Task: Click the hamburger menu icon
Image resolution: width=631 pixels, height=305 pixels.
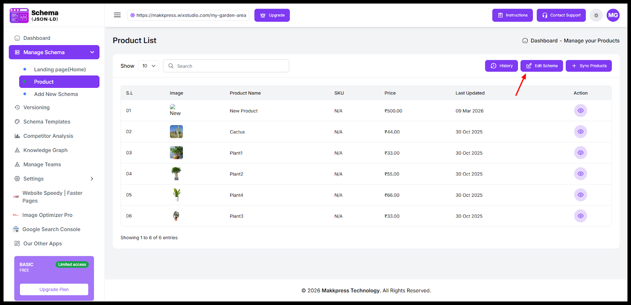Action: click(x=117, y=15)
